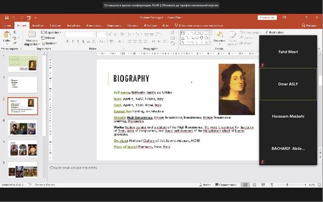323x202 pixels.
Task: Switch to slide sorter view icon
Action: coord(254,185)
